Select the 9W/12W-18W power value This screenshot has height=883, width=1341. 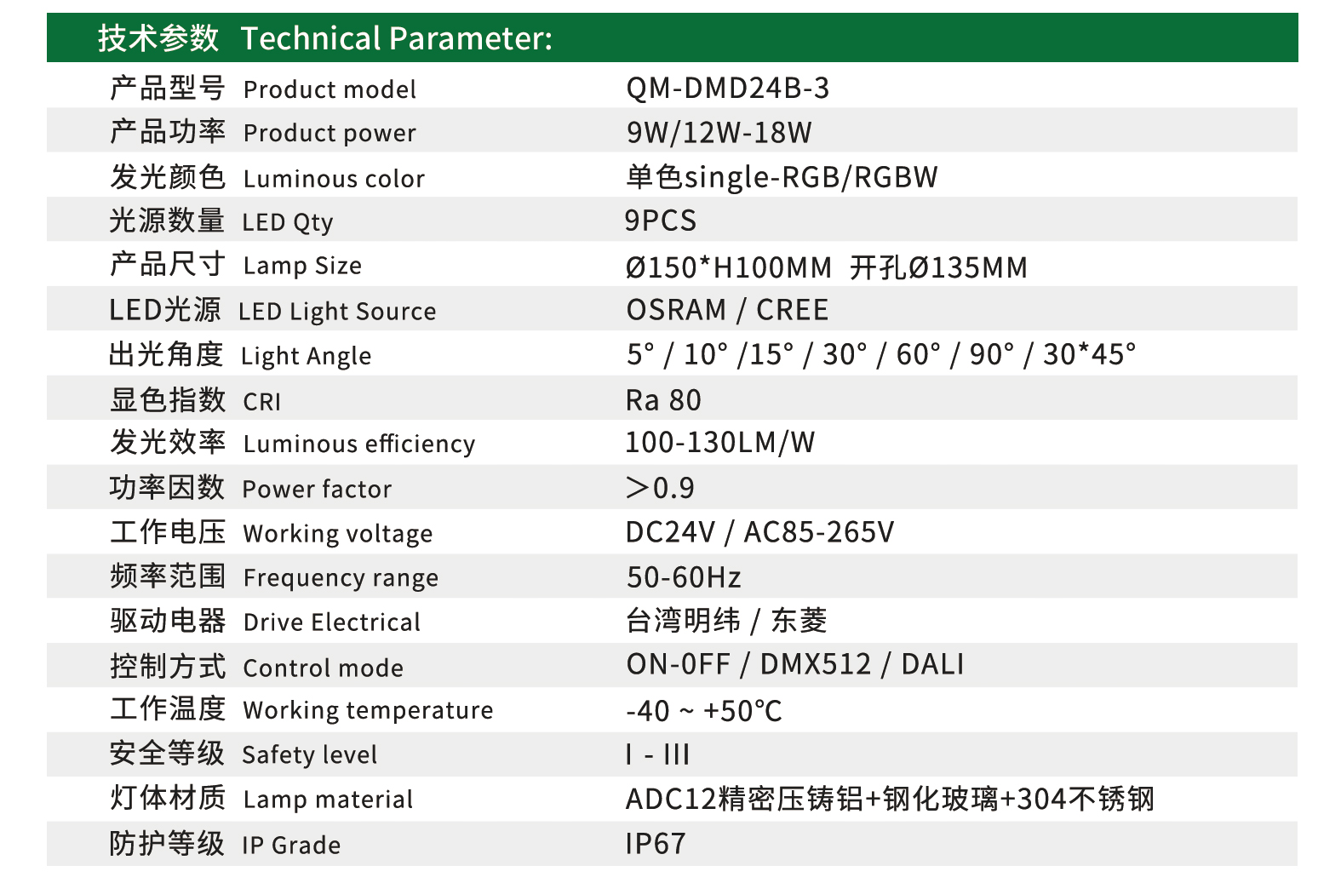point(719,133)
